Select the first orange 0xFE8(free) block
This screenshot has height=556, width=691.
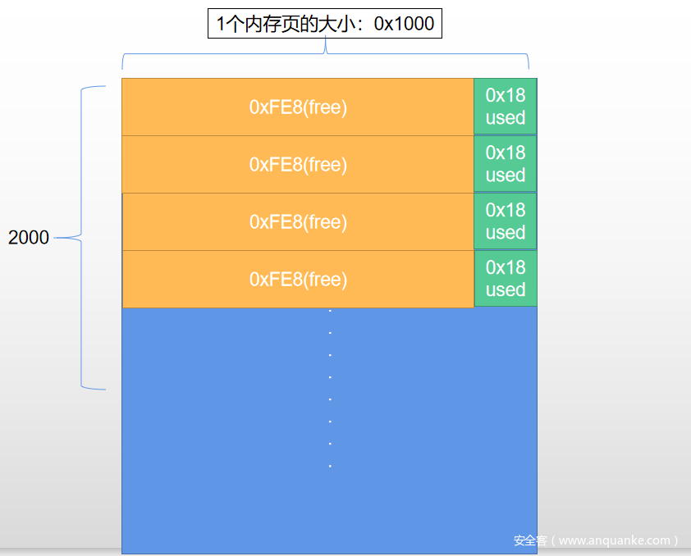(x=298, y=107)
